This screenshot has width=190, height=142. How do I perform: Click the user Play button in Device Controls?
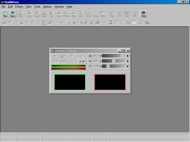coord(63,56)
